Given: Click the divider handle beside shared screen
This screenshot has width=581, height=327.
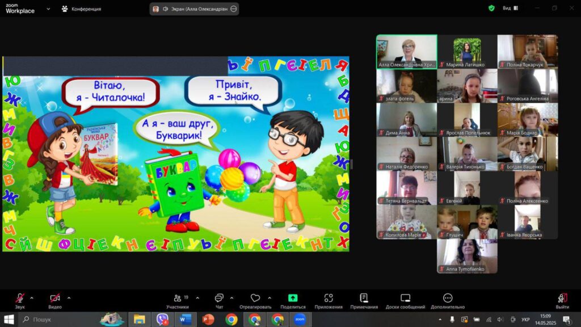Looking at the screenshot, I should [x=351, y=164].
